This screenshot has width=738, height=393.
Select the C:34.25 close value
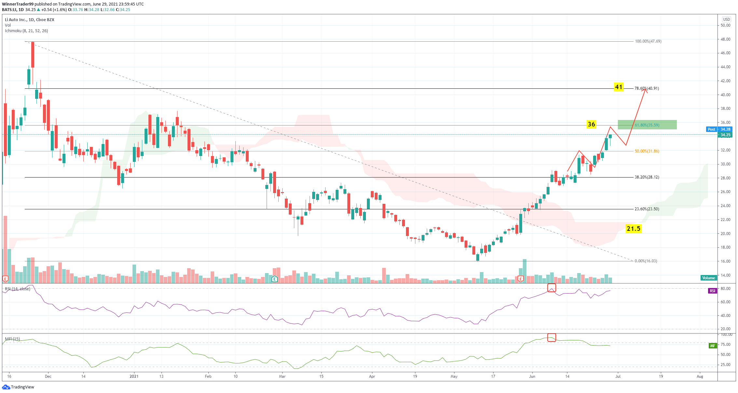(x=123, y=10)
